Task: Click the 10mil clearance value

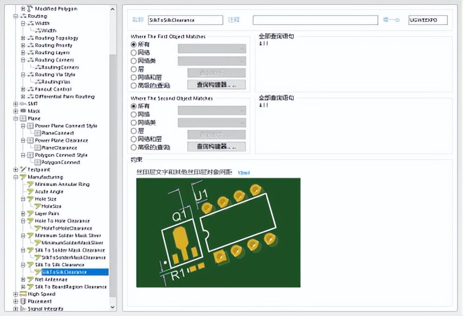Action: pos(244,173)
